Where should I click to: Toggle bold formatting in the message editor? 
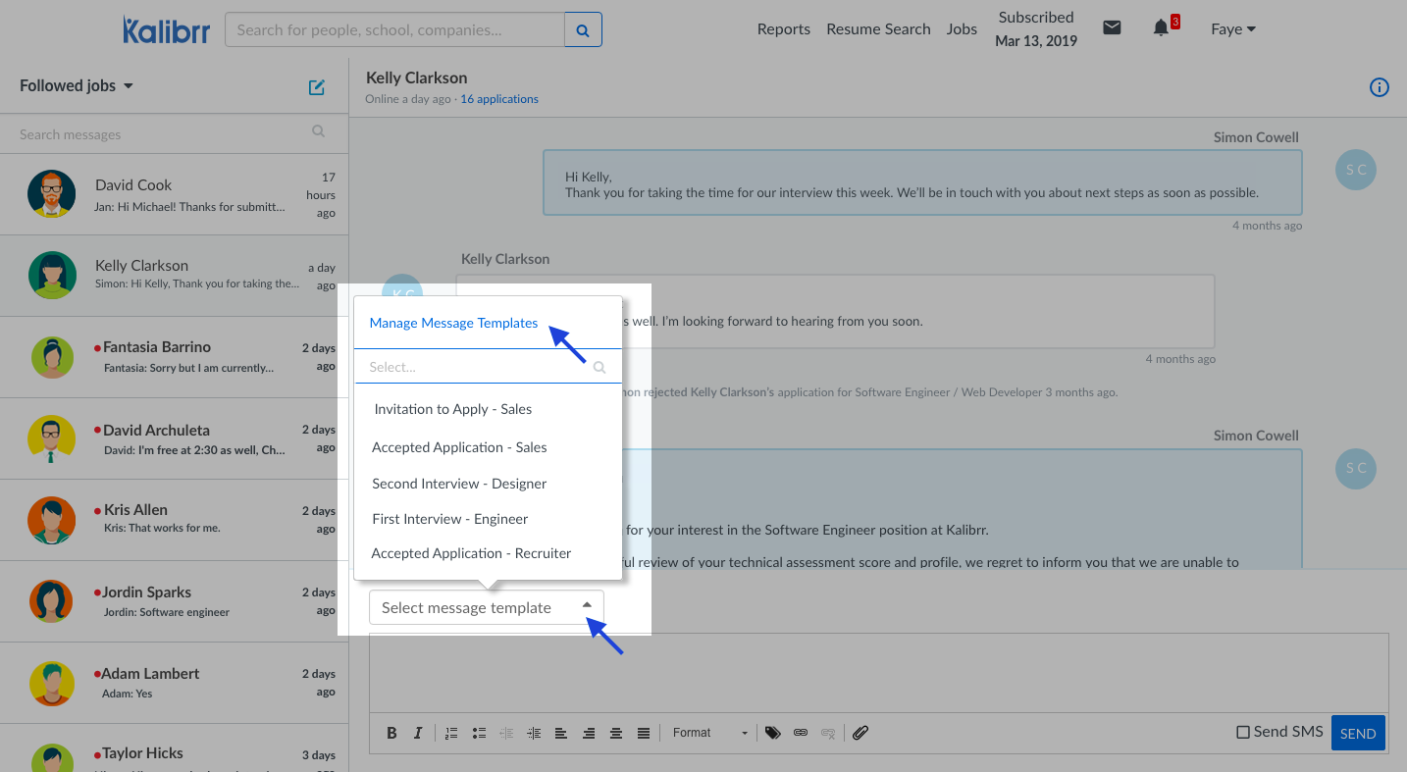[x=391, y=732]
